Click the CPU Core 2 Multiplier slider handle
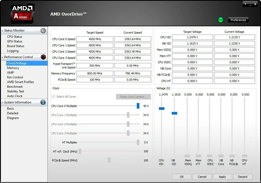261x183 pixels. pos(128,124)
